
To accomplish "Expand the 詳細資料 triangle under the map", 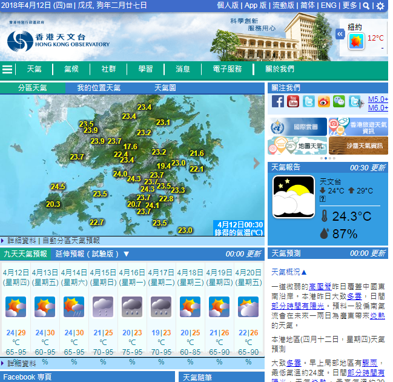I will 3,241.
